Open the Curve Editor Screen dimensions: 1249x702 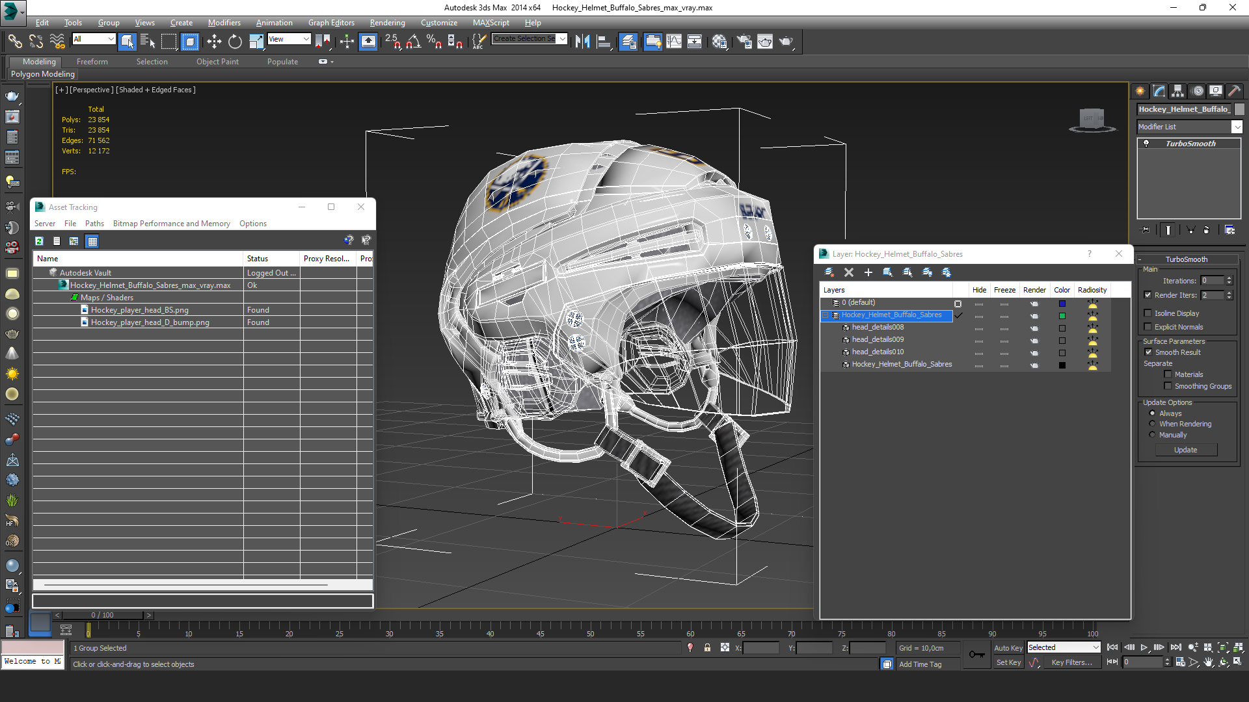pyautogui.click(x=674, y=42)
